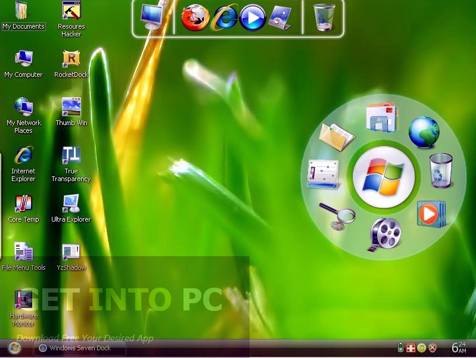Click the red tray icon with white squares
The height and width of the screenshot is (358, 476).
(410, 348)
